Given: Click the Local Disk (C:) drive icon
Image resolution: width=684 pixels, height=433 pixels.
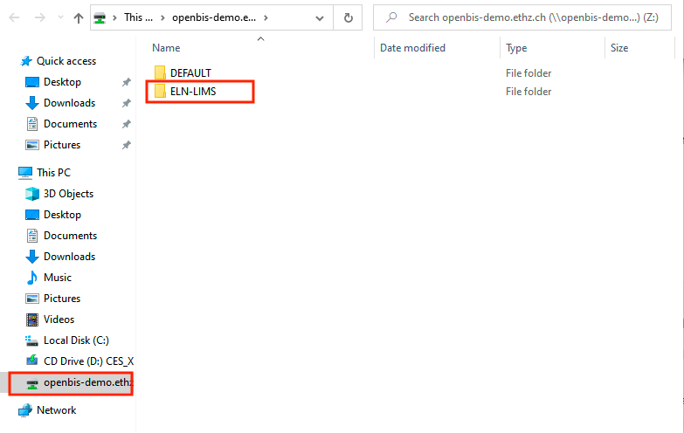Looking at the screenshot, I should [31, 340].
